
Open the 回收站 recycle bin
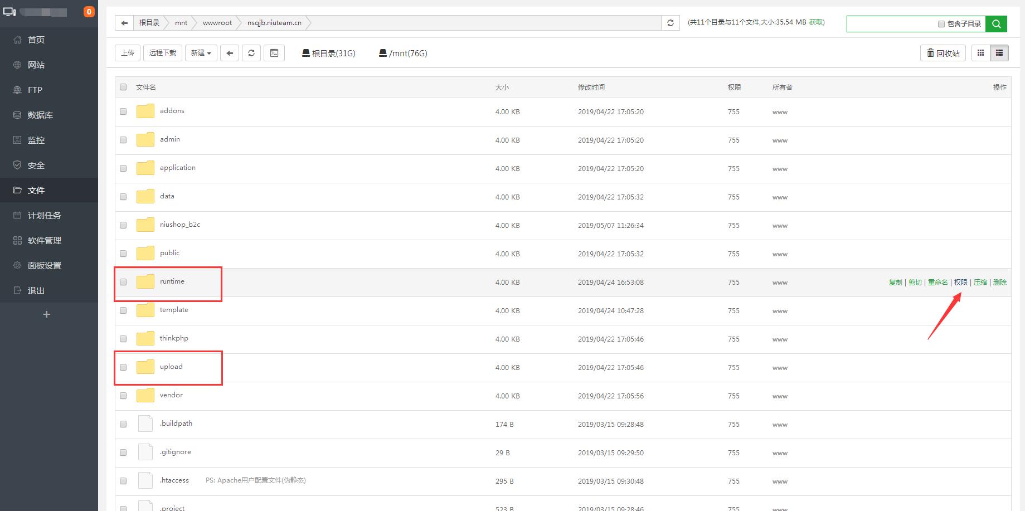tap(943, 53)
